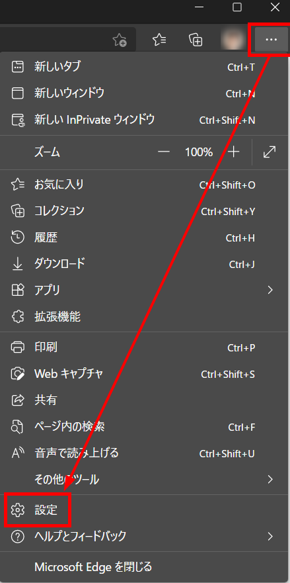
Task: Minimize the browser window
Action: (199, 7)
